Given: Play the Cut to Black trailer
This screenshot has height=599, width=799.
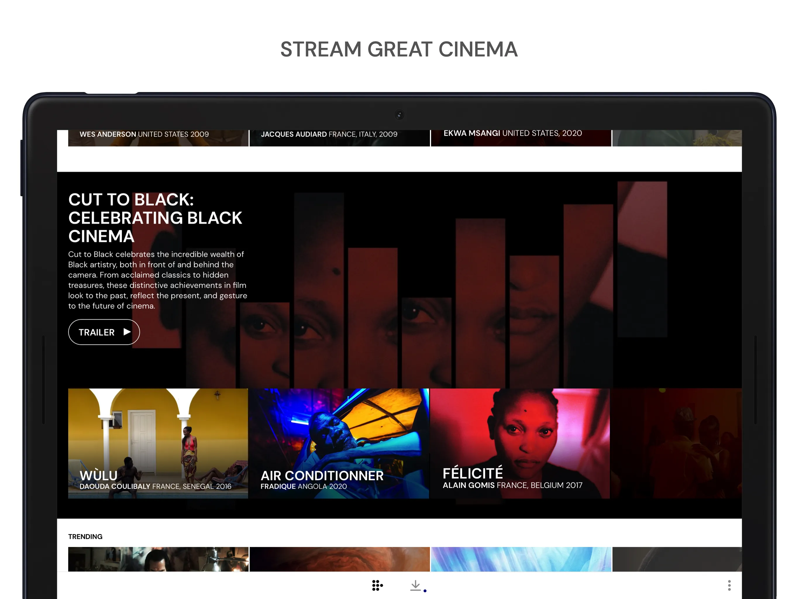Looking at the screenshot, I should click(x=104, y=332).
